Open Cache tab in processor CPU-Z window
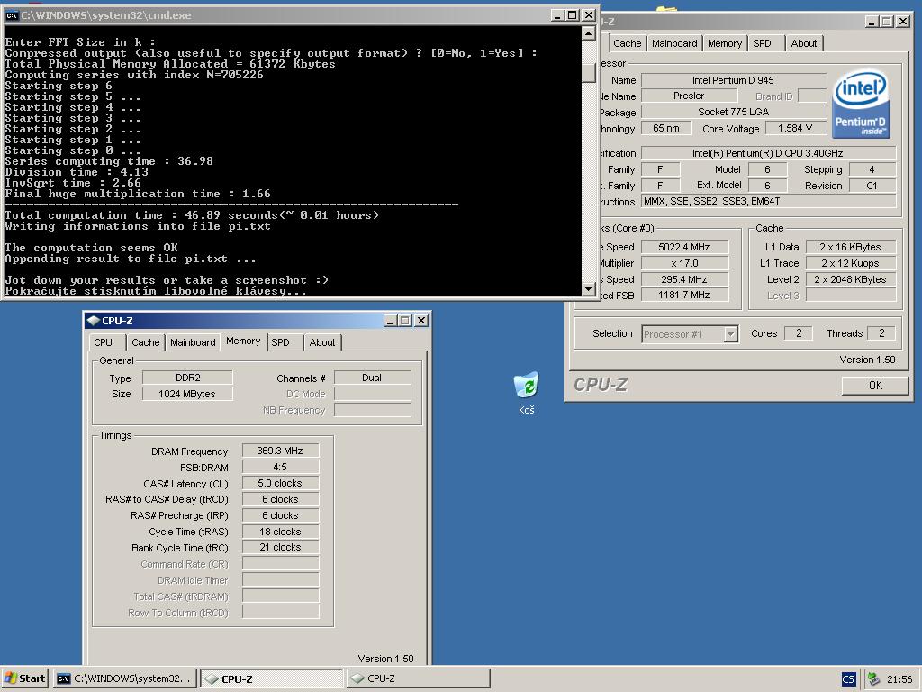Viewport: 922px width, 692px height. tap(627, 43)
